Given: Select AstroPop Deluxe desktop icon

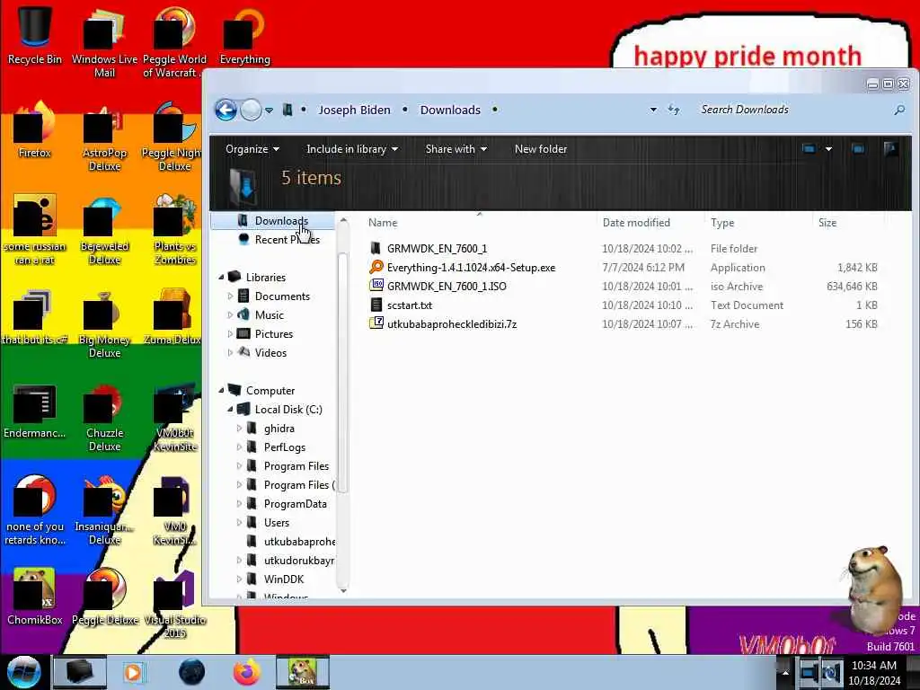Looking at the screenshot, I should click(104, 137).
